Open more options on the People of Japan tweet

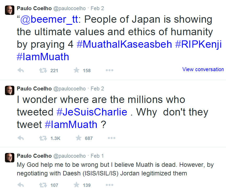tap(109, 70)
